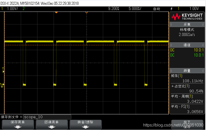The image size is (206, 130).
Task: Click the 2.00GSa/s sample rate
Action: (187, 35)
